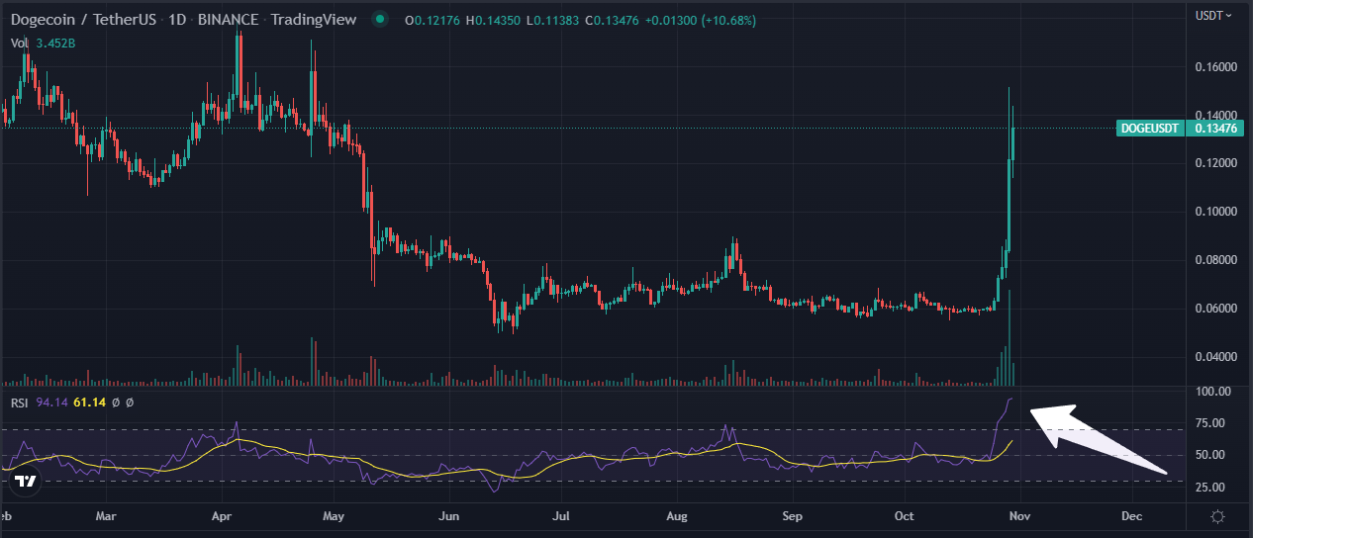1345x538 pixels.
Task: Click the 100.00 RSI axis label
Action: (1213, 392)
